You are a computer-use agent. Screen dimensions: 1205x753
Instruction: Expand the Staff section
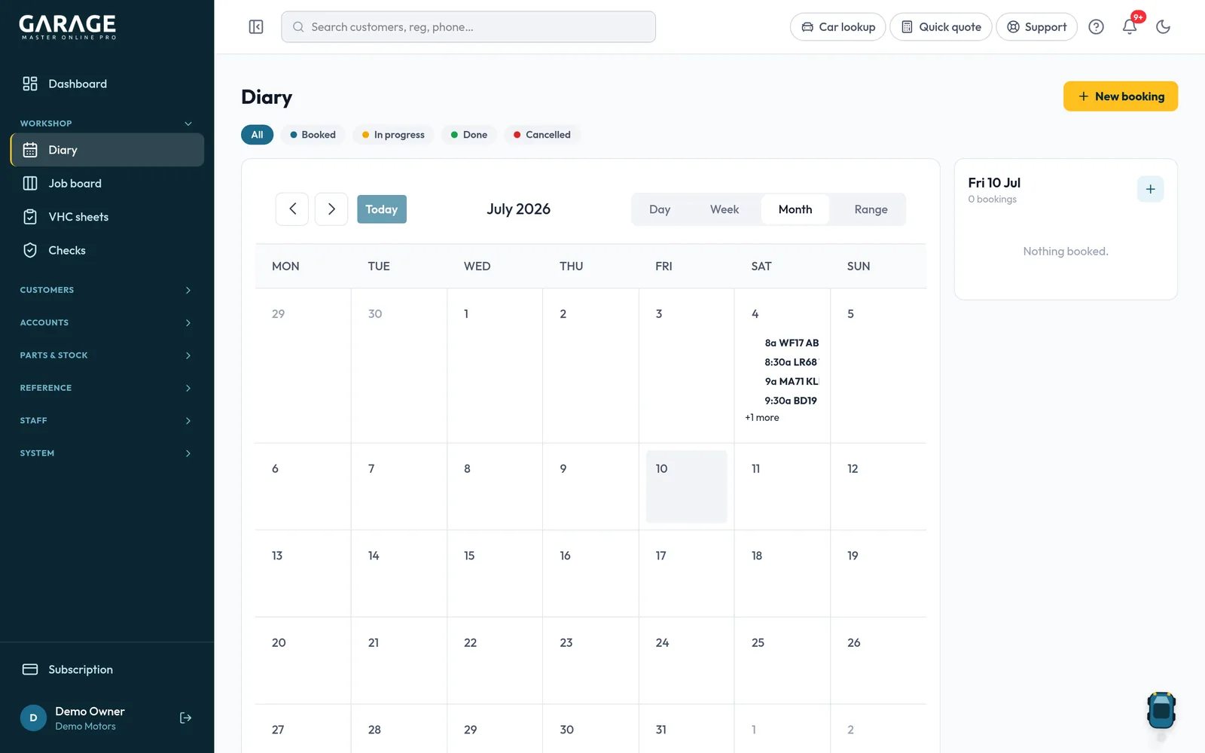point(107,420)
